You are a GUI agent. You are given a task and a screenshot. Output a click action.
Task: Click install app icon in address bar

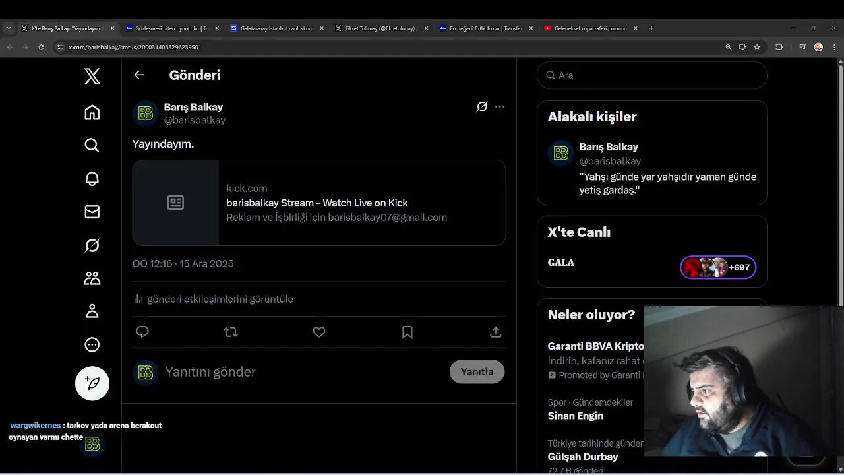[x=742, y=47]
